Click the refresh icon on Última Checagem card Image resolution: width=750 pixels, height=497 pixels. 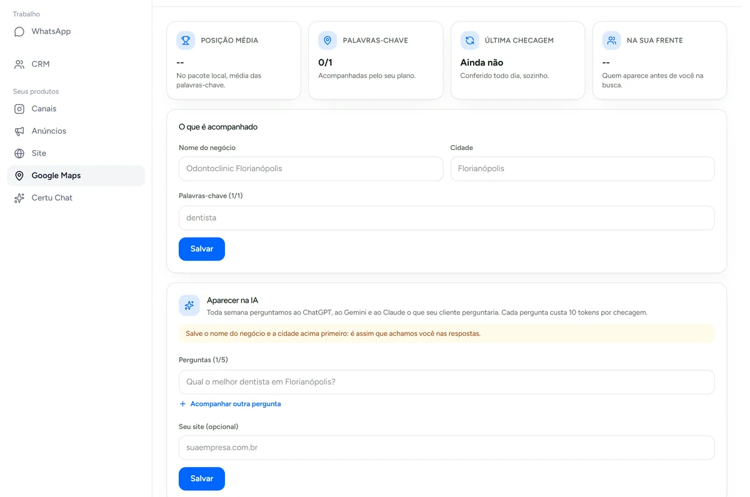tap(469, 41)
